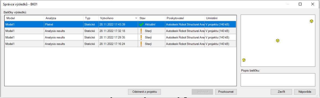Click the Zavřít button
This screenshot has height=98, width=320.
(281, 92)
